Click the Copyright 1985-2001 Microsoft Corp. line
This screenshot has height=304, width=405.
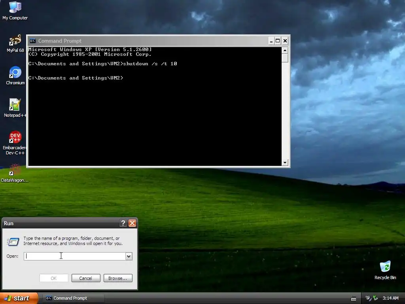[90, 54]
